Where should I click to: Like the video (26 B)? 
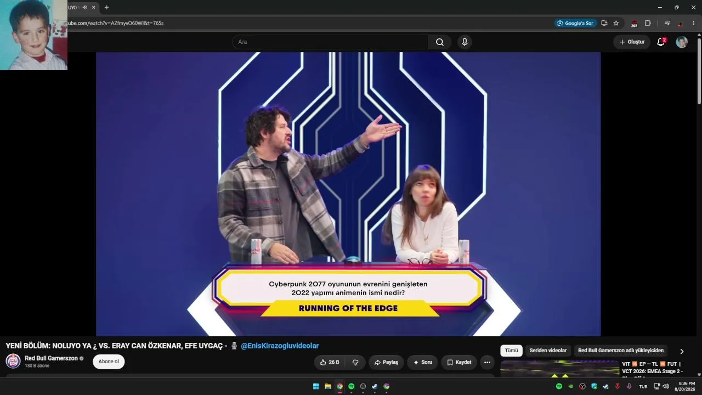coord(329,362)
